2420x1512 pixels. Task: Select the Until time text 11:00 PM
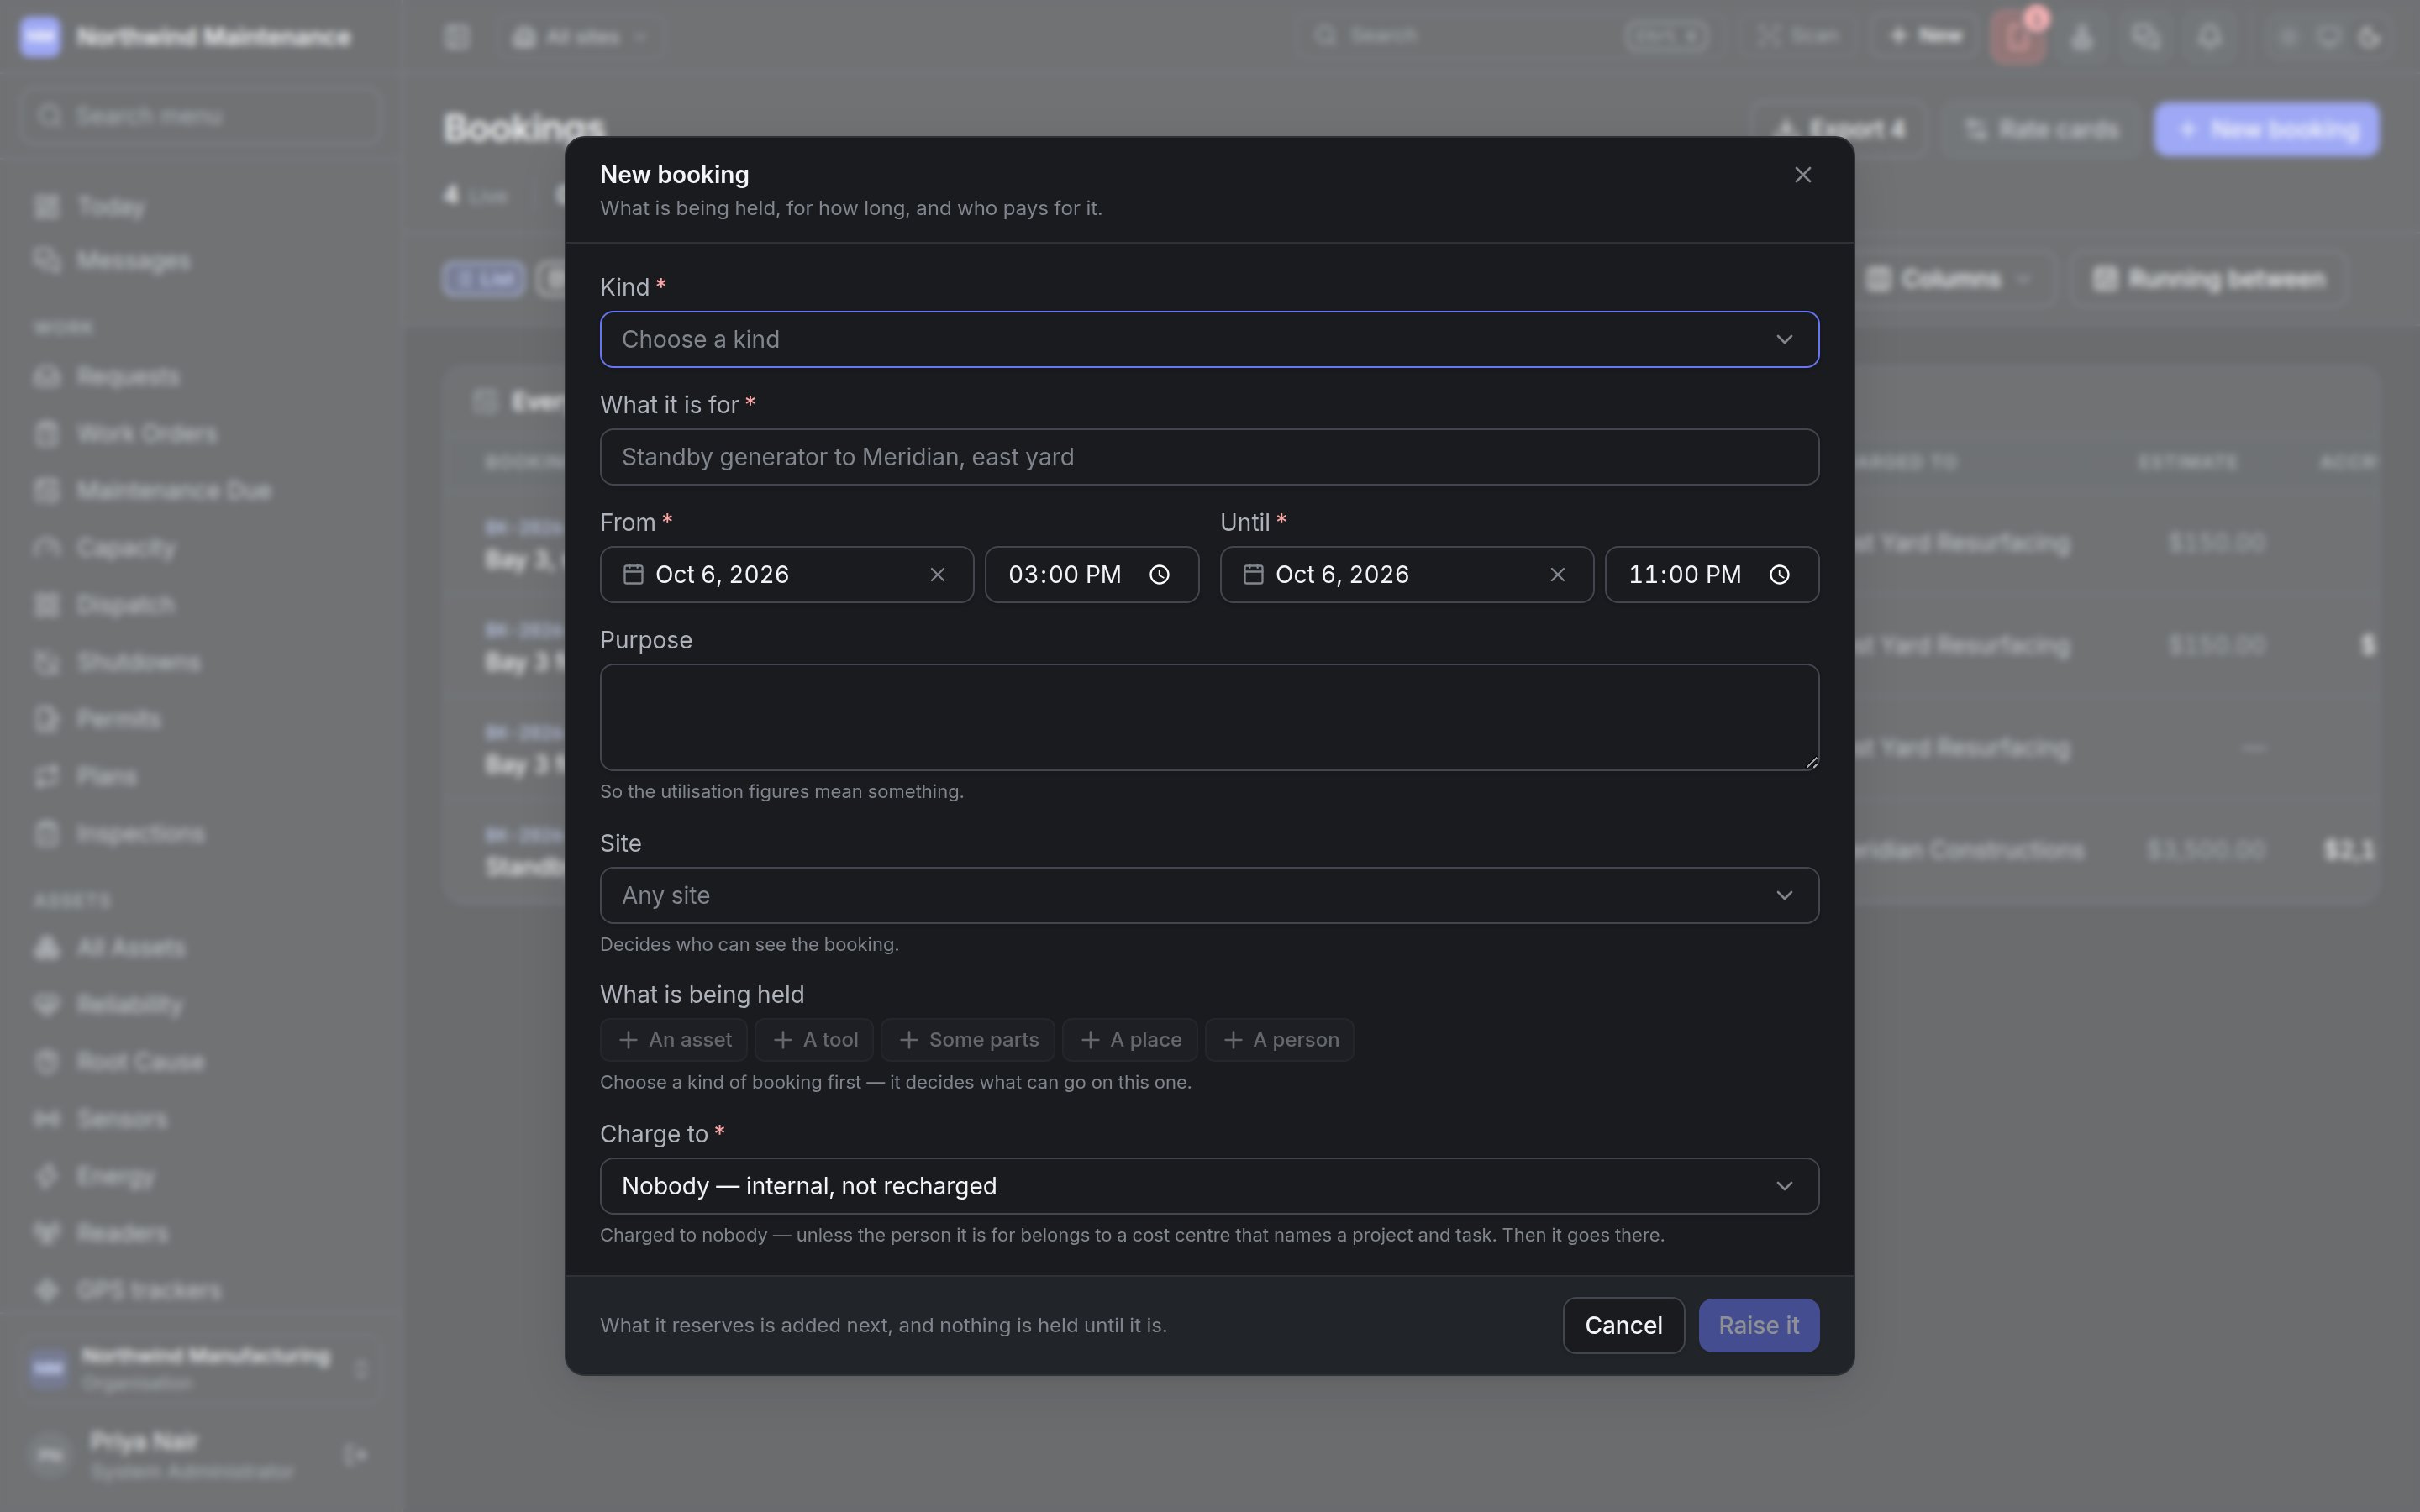click(x=1685, y=574)
